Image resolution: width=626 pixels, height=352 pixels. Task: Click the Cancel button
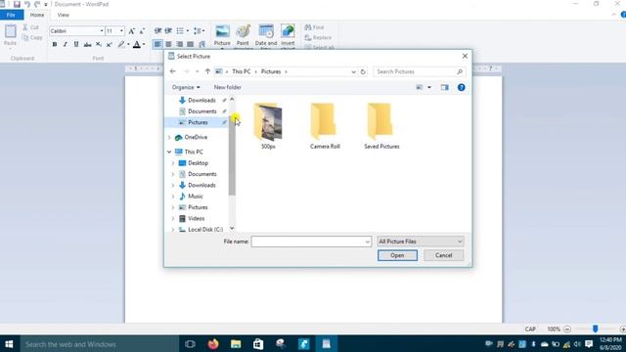coord(443,255)
